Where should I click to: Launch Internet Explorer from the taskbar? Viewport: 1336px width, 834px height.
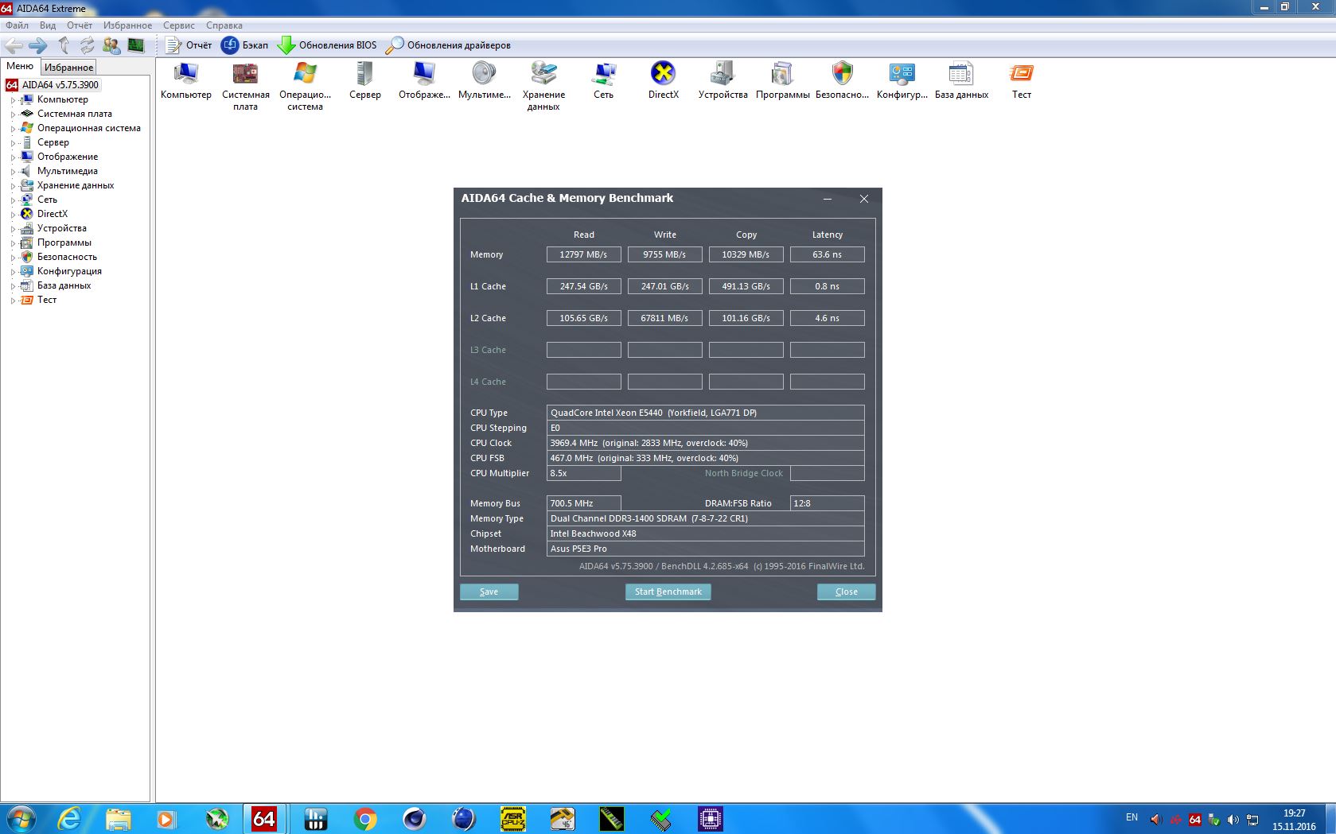click(70, 819)
